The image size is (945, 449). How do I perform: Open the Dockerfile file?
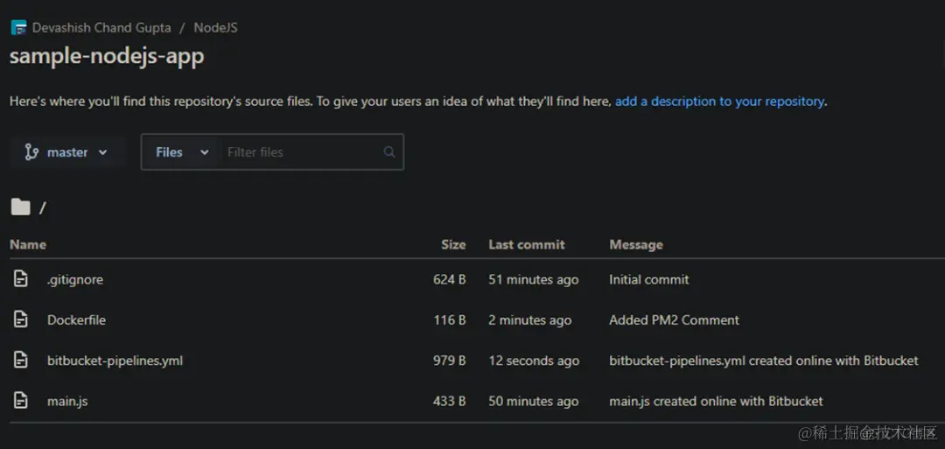coord(76,320)
